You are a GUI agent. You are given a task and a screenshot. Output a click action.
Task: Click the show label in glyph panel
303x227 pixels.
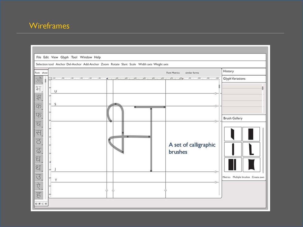(45, 73)
